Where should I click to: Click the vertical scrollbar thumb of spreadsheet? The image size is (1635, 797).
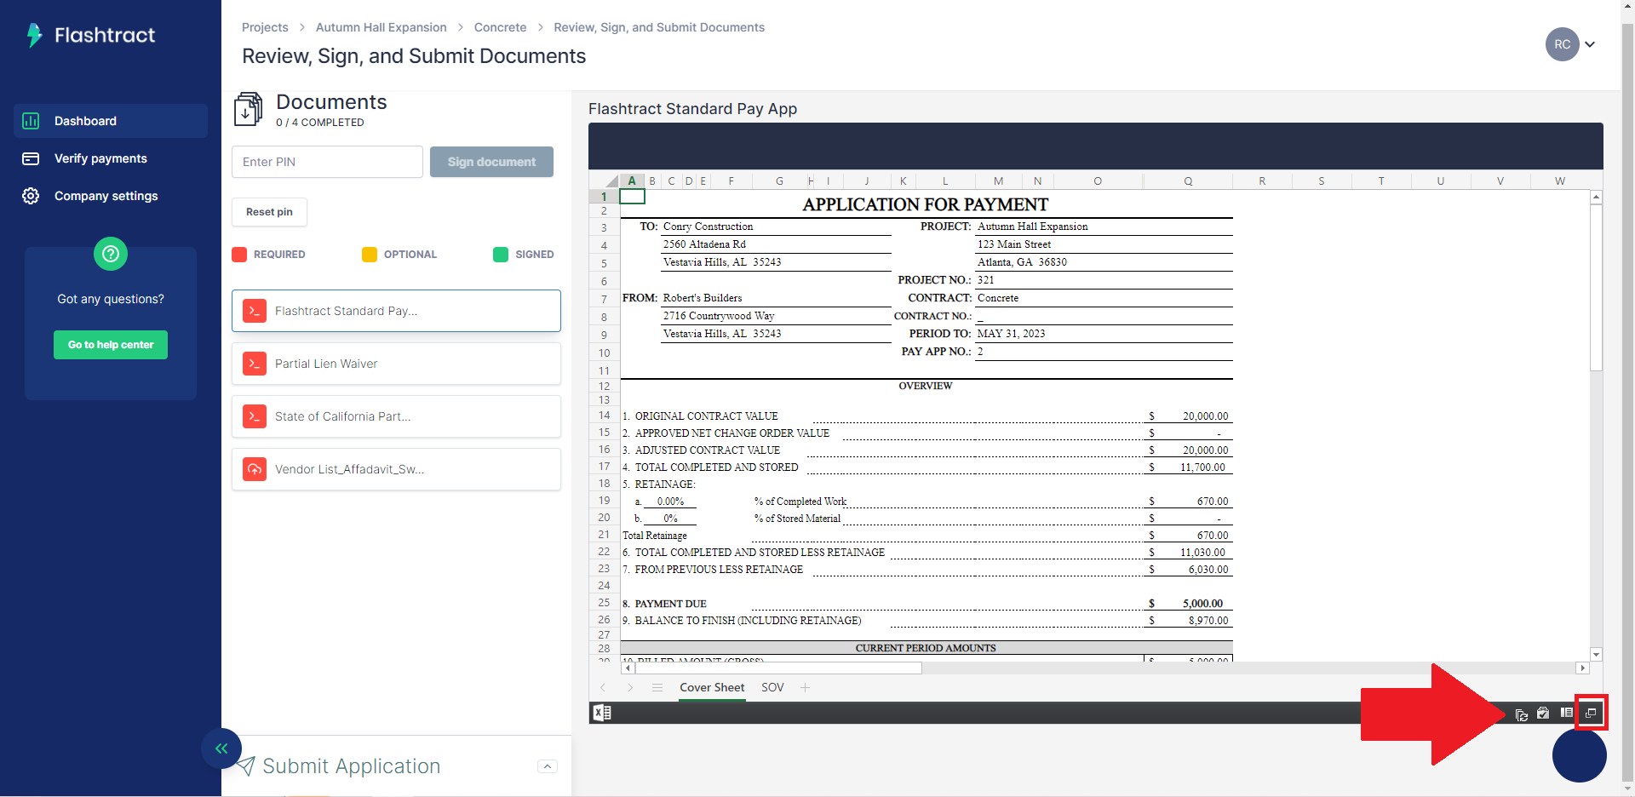[x=1596, y=287]
